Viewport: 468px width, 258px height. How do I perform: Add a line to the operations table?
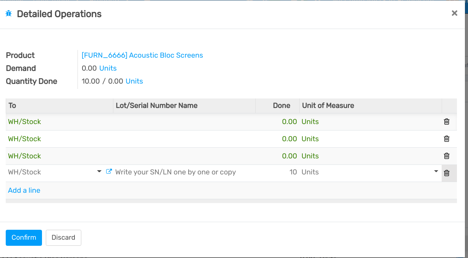tap(24, 190)
